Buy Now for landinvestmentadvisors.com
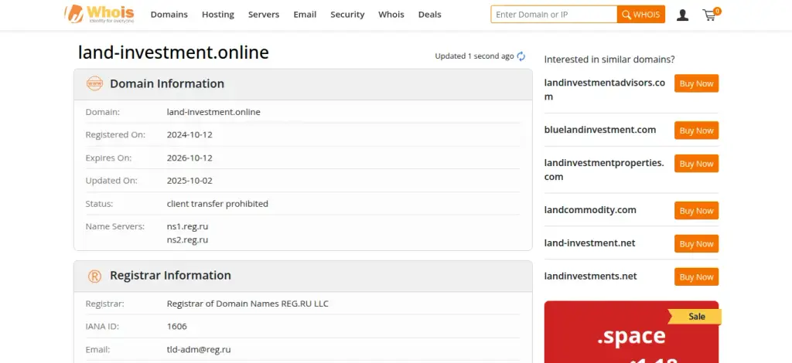 697,83
